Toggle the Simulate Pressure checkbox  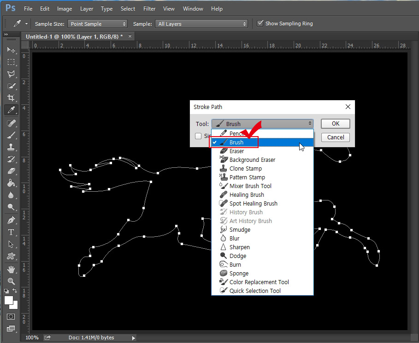click(198, 136)
